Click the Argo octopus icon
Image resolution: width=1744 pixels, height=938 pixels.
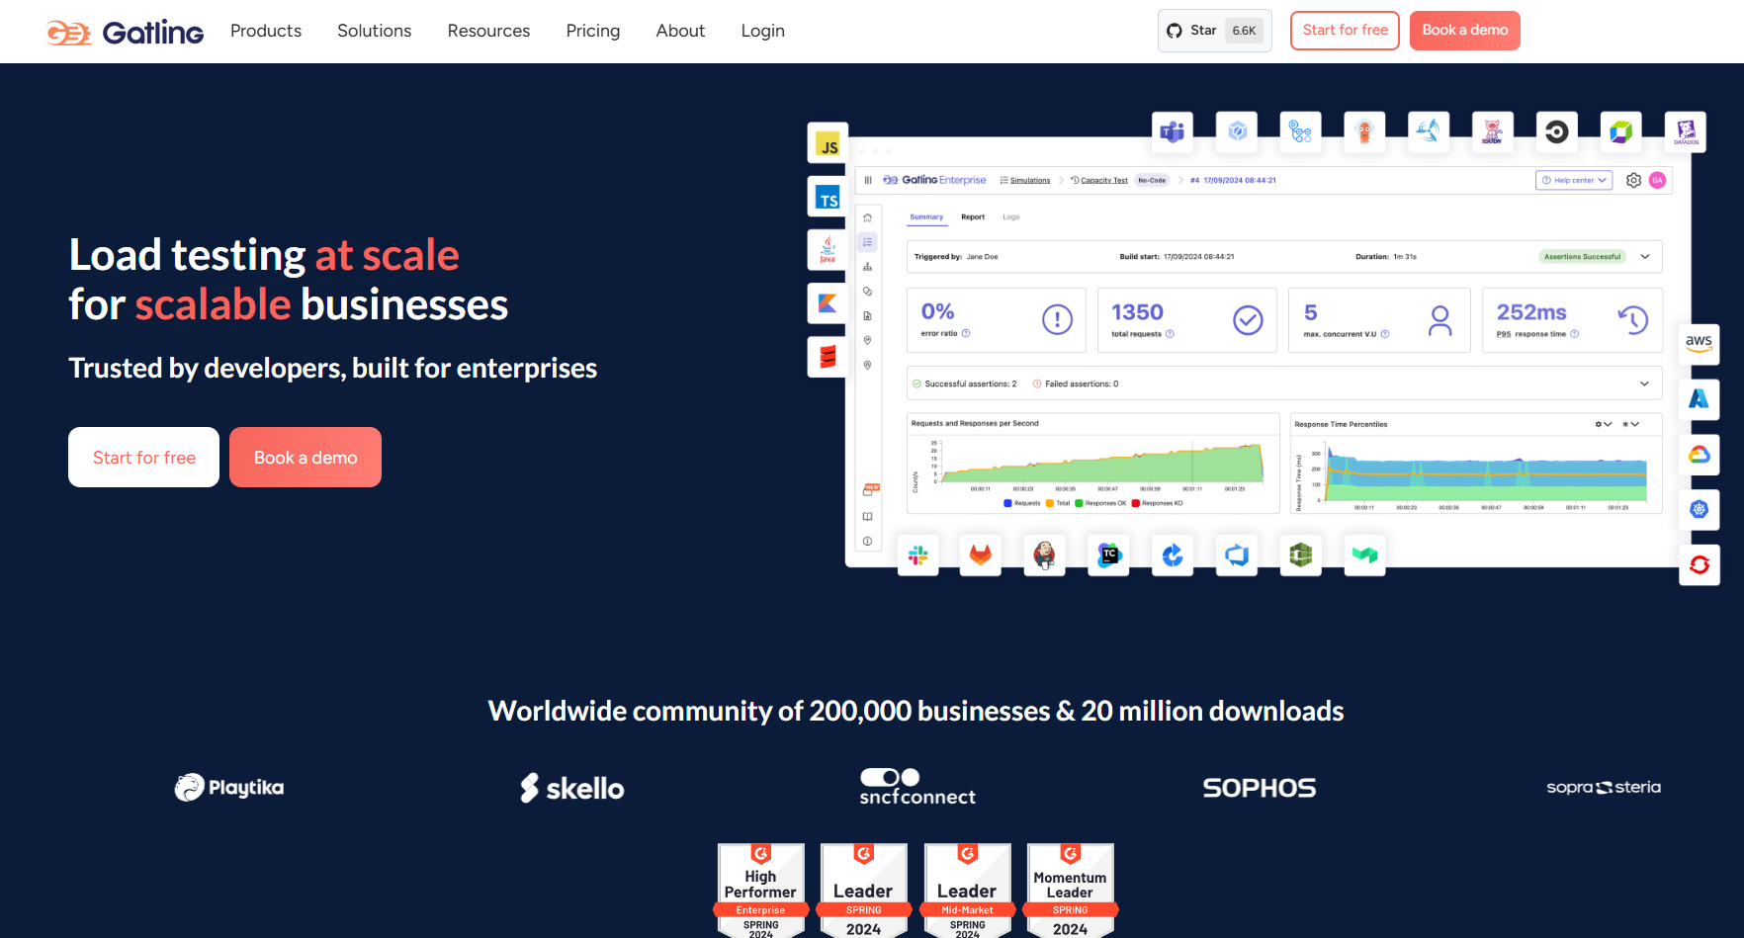pyautogui.click(x=1364, y=131)
